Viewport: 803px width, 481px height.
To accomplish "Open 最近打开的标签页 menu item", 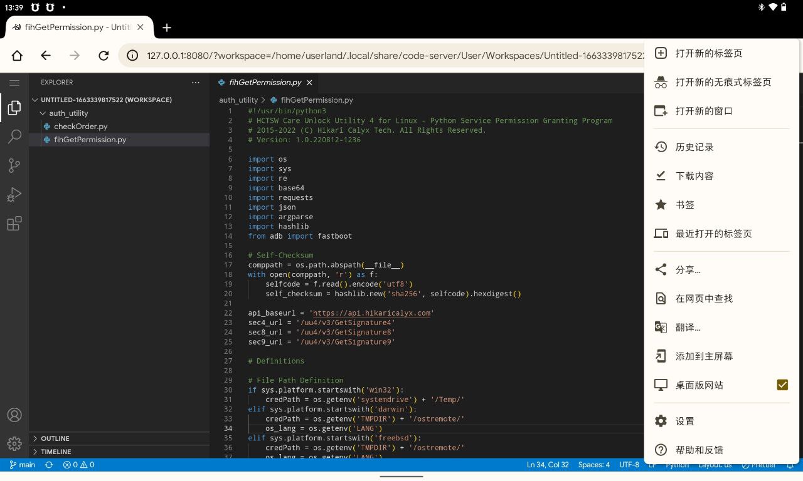I will 721,234.
